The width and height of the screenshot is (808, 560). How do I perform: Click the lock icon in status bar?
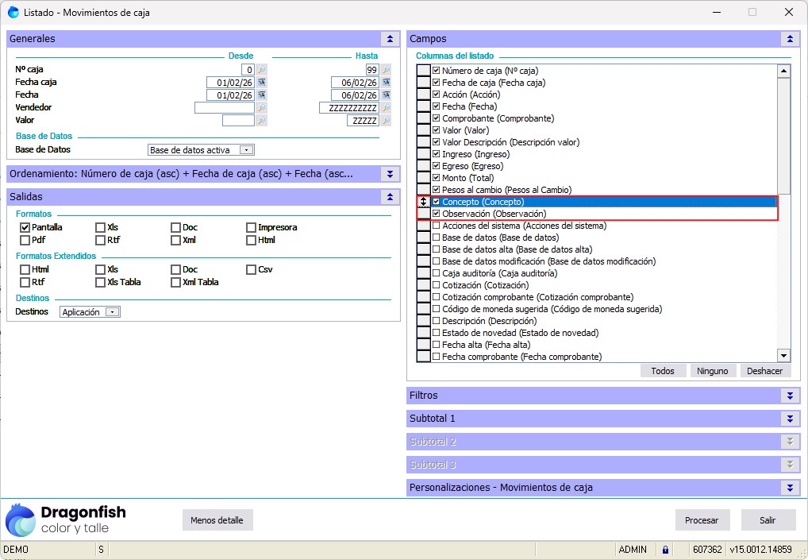pos(665,550)
